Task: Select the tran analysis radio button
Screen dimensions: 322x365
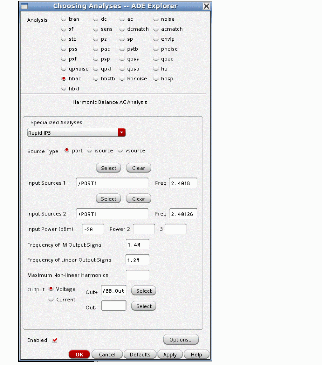Action: (64, 19)
